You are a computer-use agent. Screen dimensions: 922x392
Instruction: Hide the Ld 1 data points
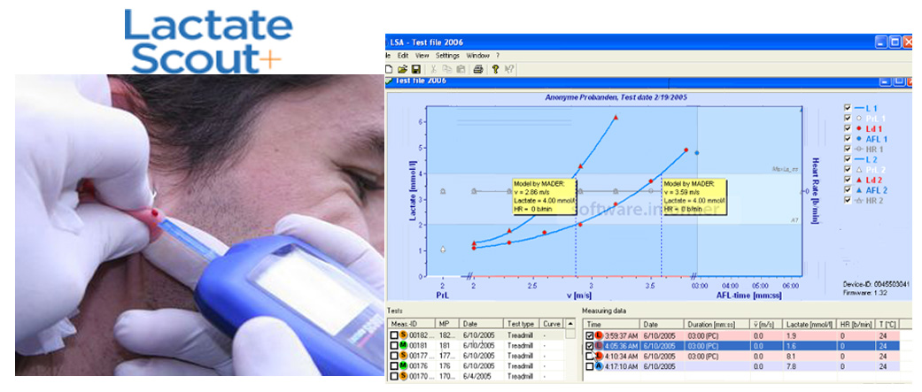tap(848, 128)
